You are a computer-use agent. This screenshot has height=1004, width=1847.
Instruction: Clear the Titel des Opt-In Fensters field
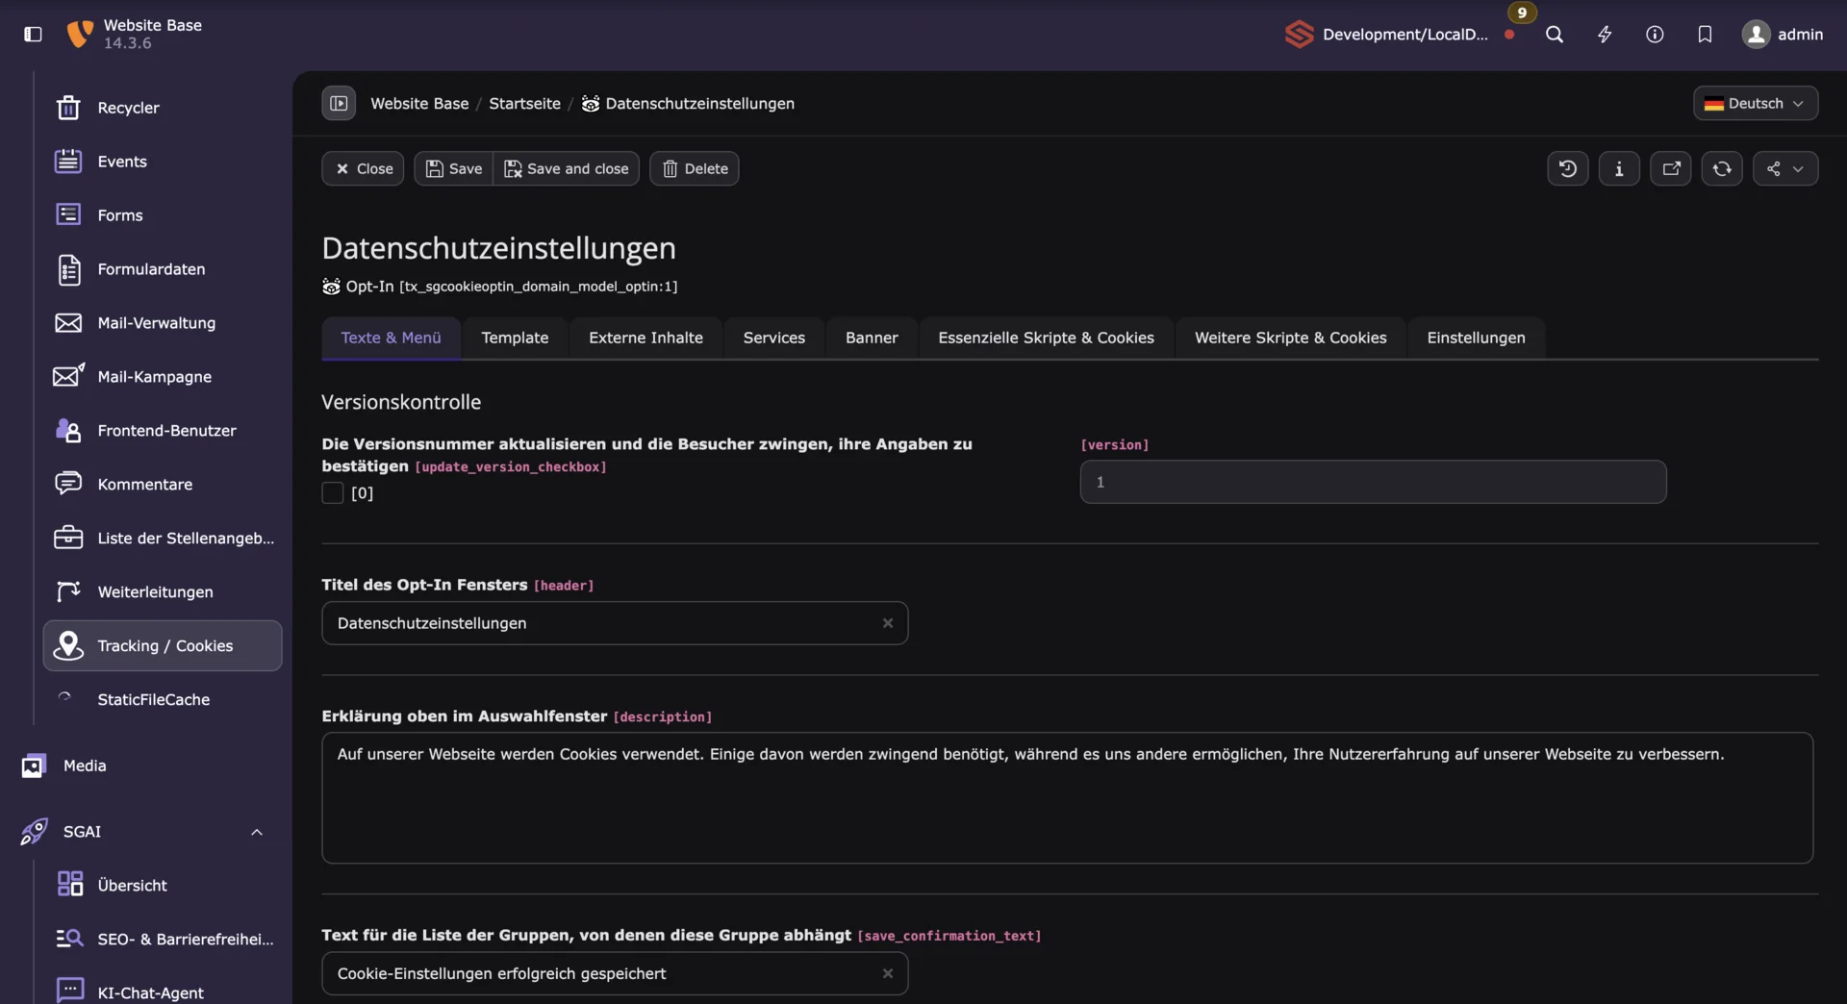pyautogui.click(x=888, y=624)
